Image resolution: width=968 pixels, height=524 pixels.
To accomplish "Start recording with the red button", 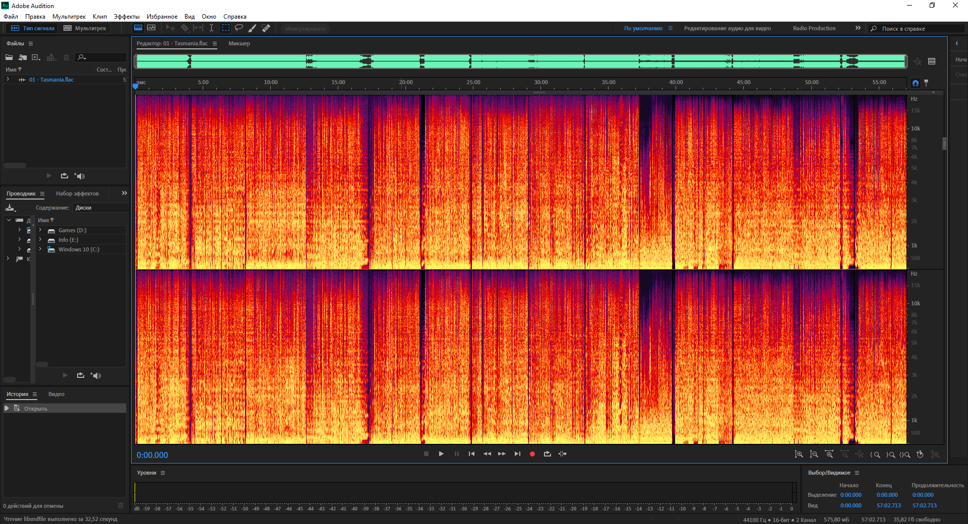I will point(532,454).
